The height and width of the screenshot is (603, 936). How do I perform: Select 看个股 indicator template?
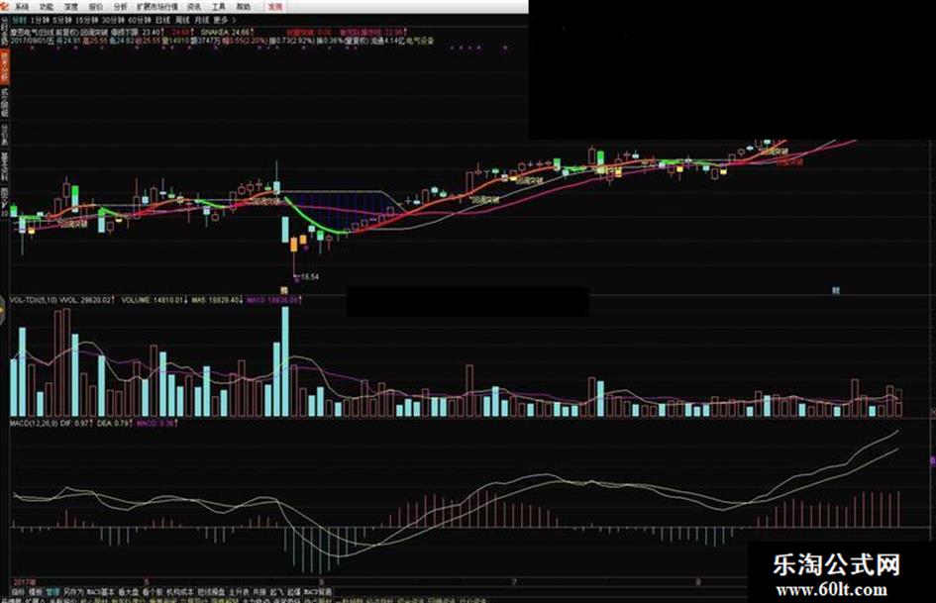pos(153,592)
